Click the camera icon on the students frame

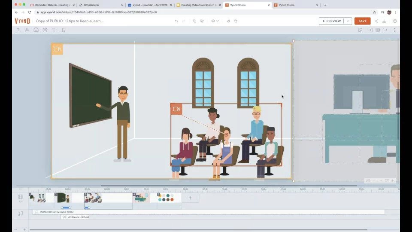[x=176, y=109]
